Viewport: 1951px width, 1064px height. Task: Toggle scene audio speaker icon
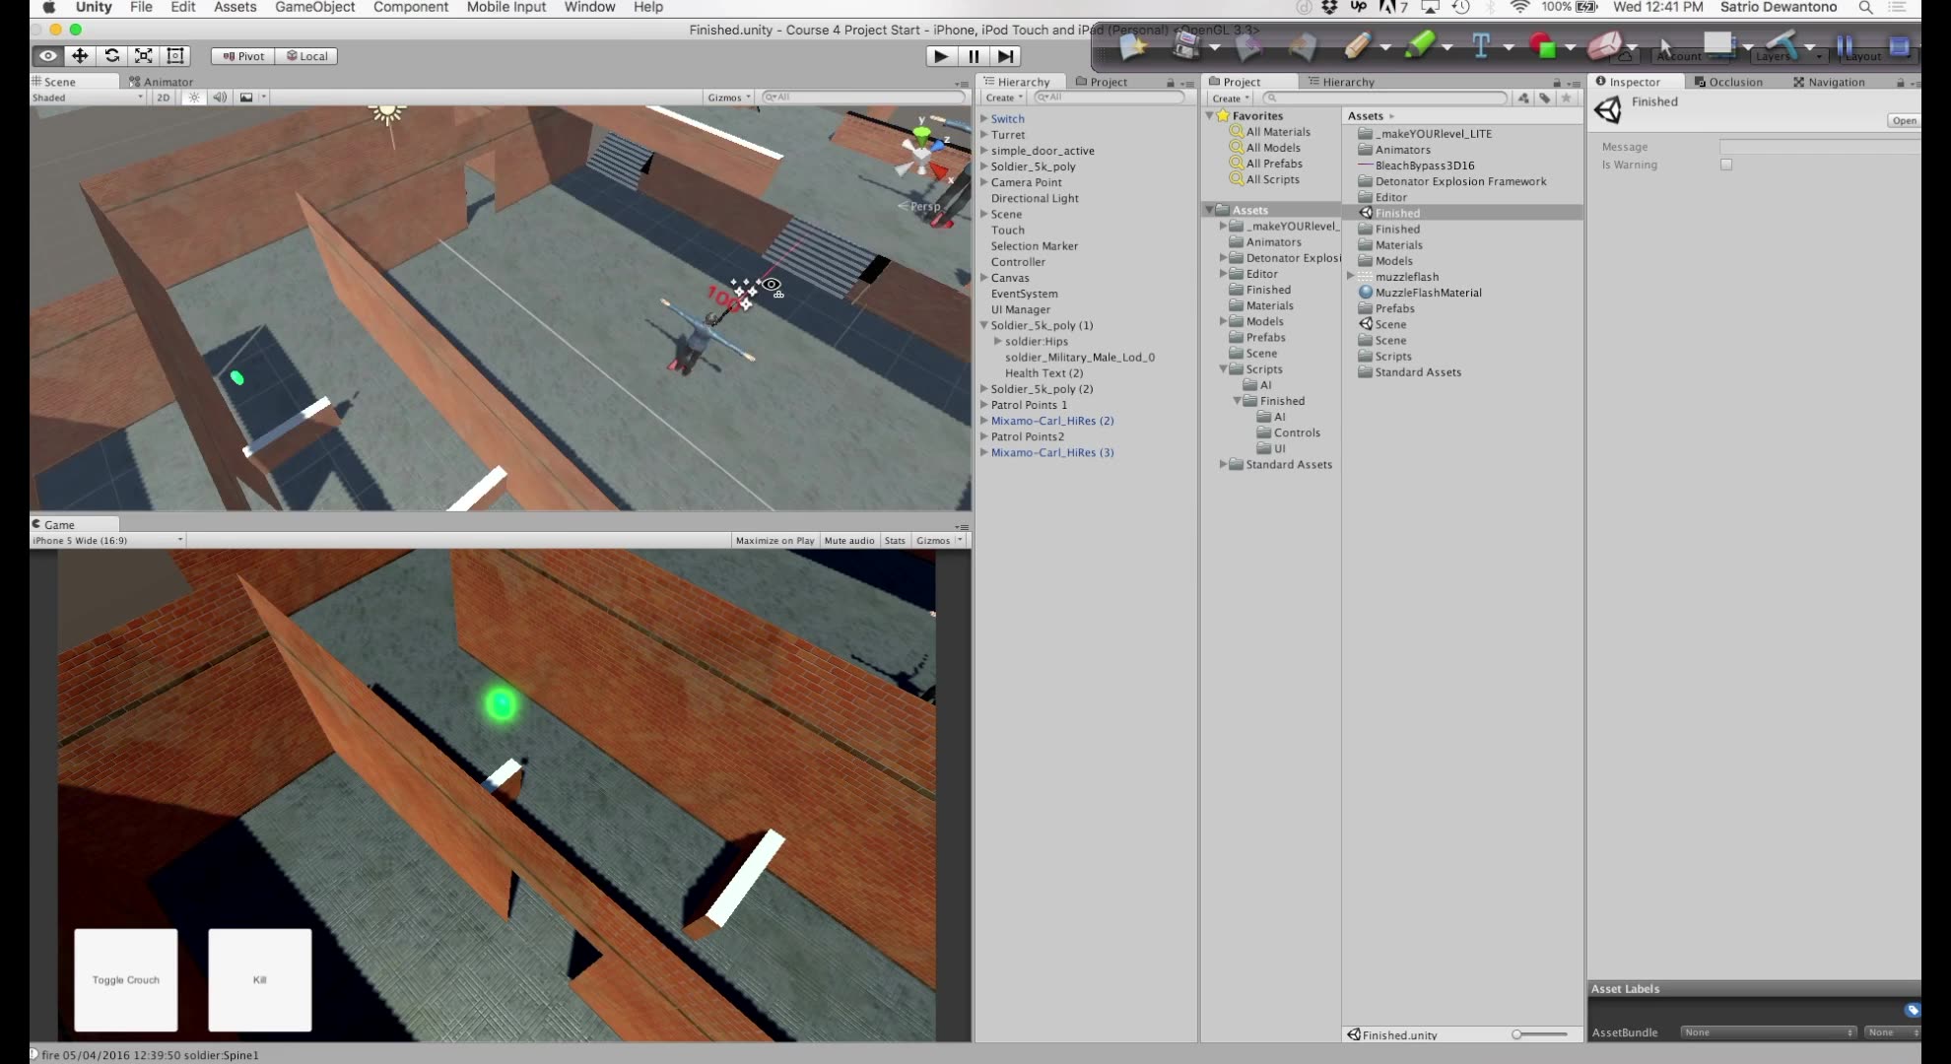tap(220, 98)
